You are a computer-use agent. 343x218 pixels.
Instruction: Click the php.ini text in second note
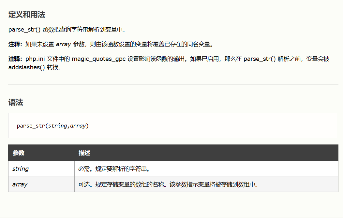36,59
